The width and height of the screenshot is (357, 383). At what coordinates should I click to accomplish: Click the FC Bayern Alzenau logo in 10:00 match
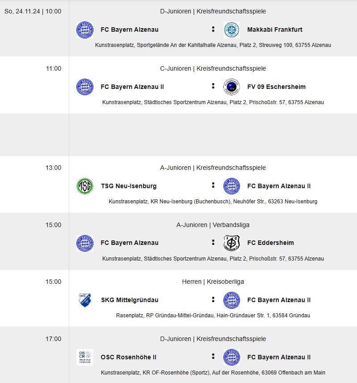pos(85,30)
